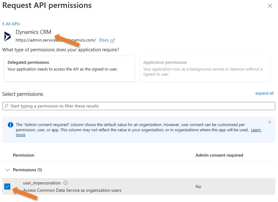Click the blue info icon in the banner
Image resolution: width=278 pixels, height=202 pixels.
[x=10, y=125]
